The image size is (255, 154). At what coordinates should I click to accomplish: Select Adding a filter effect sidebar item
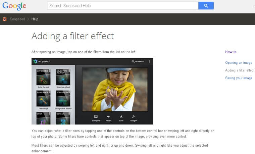[x=240, y=70]
